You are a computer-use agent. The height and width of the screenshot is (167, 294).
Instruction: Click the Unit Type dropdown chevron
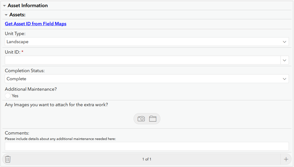tap(285, 41)
